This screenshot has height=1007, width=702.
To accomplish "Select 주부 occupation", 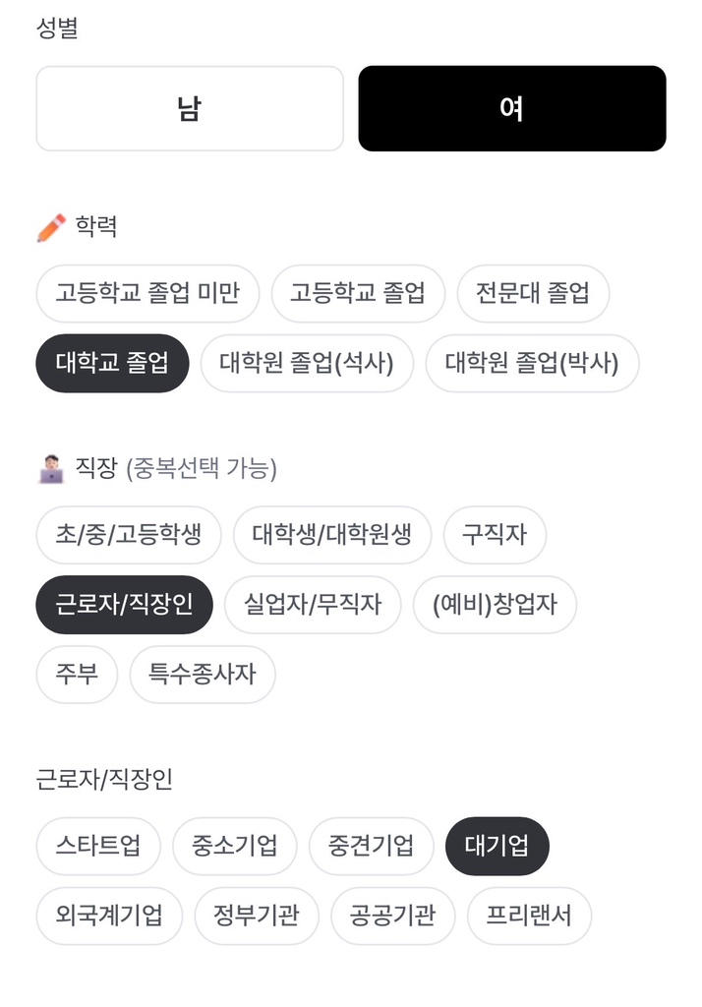I will point(77,675).
